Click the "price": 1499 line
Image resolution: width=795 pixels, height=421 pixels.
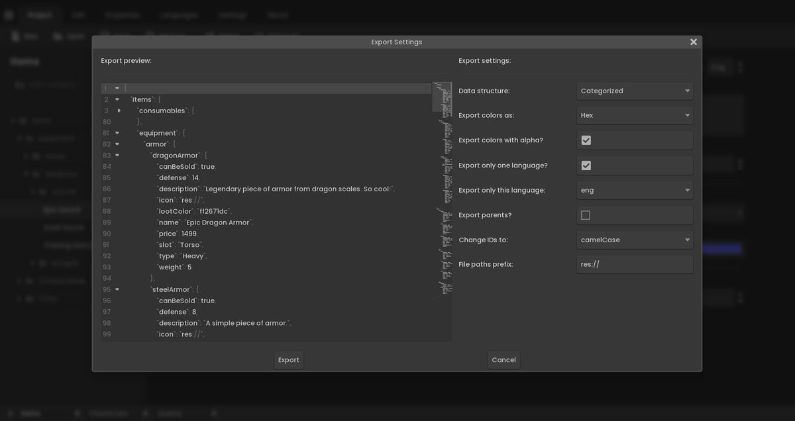tap(178, 234)
